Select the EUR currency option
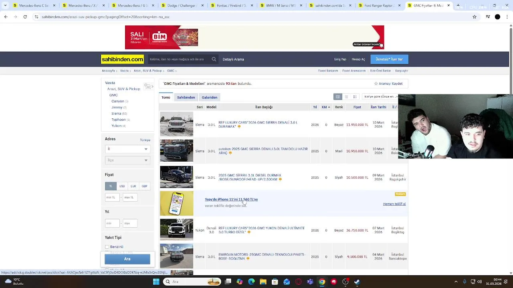 click(x=133, y=186)
